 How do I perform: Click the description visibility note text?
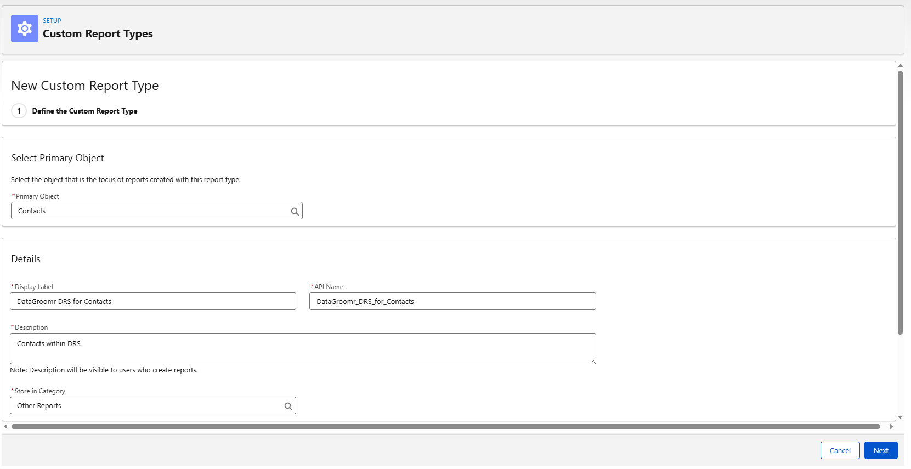click(x=104, y=370)
